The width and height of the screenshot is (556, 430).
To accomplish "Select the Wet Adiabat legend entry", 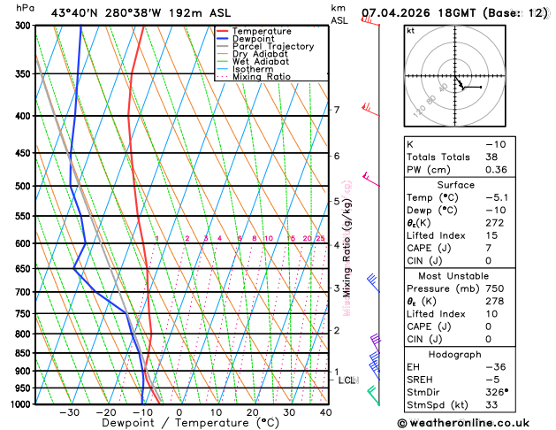I will tap(261, 61).
